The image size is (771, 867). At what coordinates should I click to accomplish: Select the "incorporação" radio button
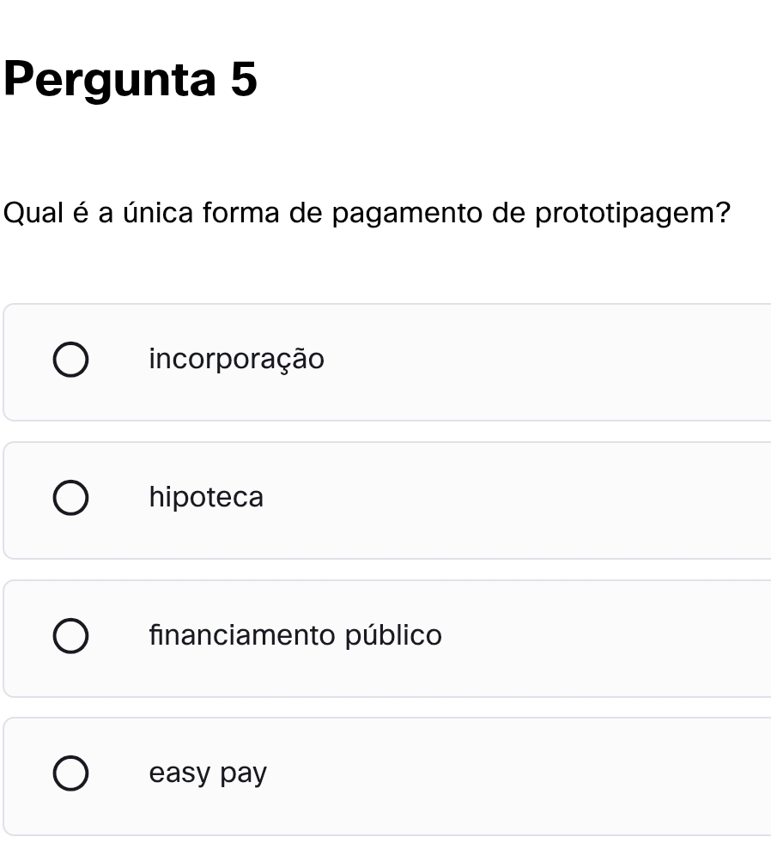pos(70,361)
